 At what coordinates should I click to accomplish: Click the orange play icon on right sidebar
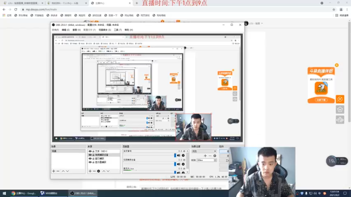pos(340,99)
